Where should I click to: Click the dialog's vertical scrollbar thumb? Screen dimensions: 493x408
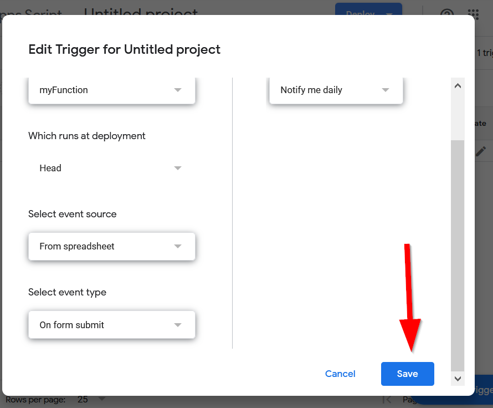click(x=458, y=255)
